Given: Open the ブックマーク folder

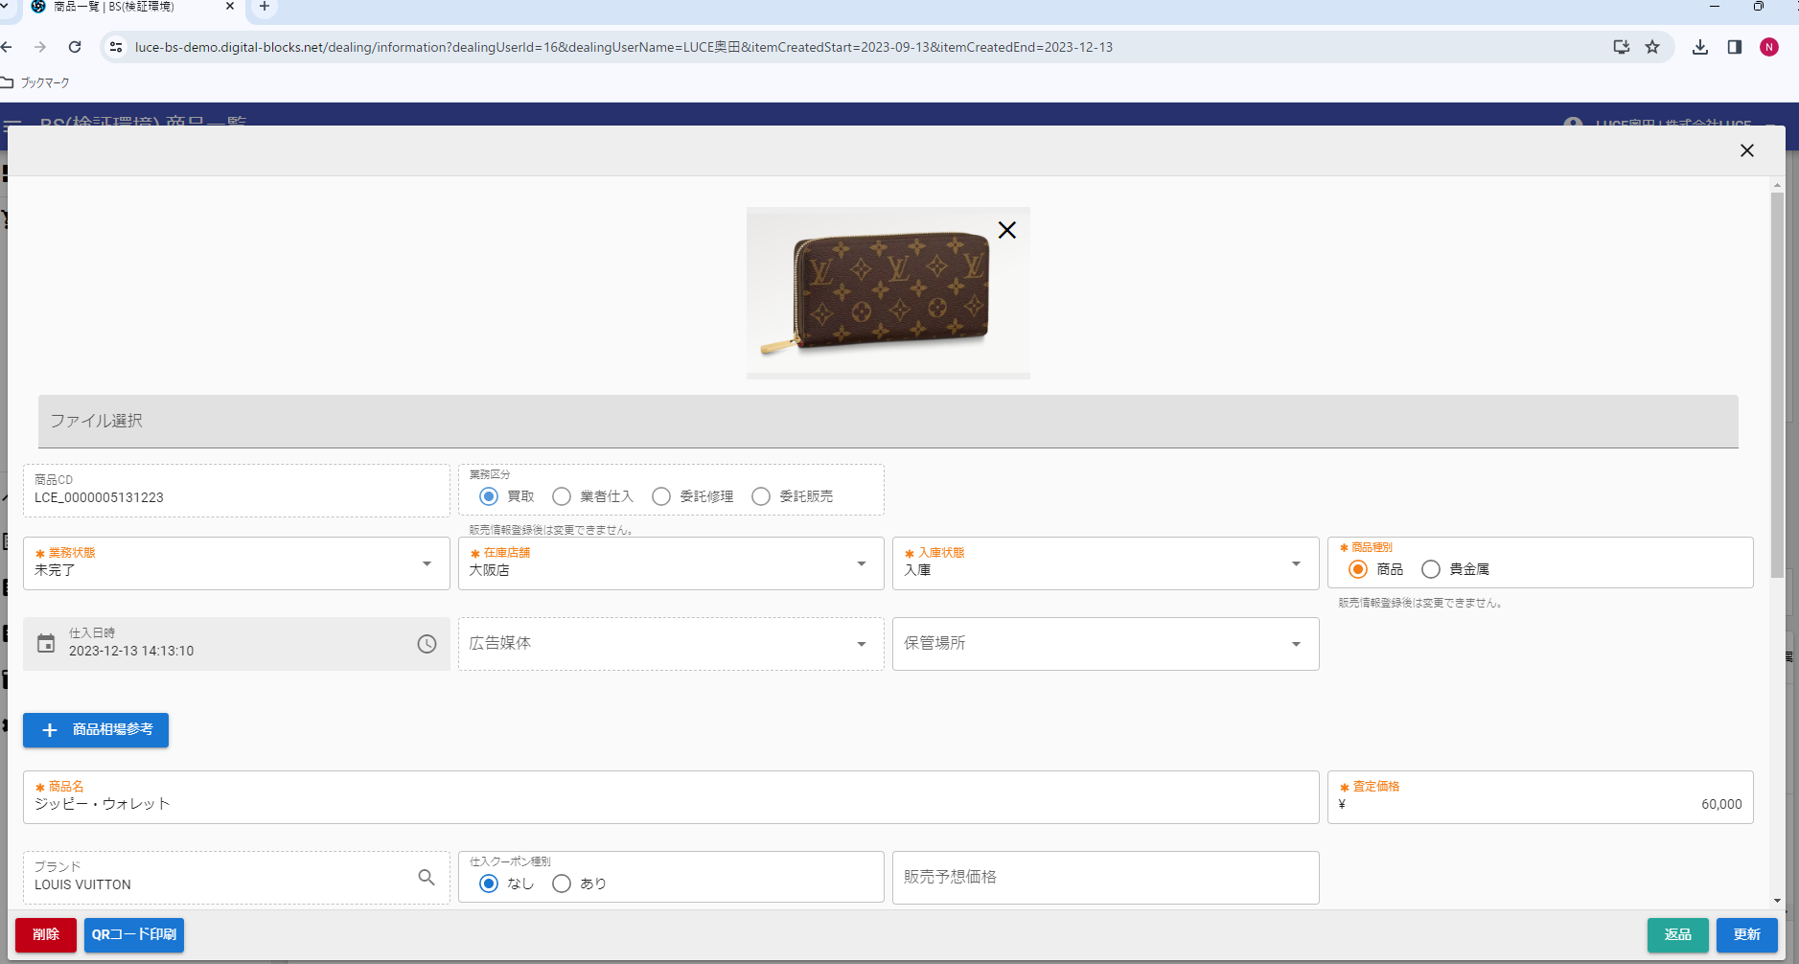Looking at the screenshot, I should pyautogui.click(x=35, y=82).
